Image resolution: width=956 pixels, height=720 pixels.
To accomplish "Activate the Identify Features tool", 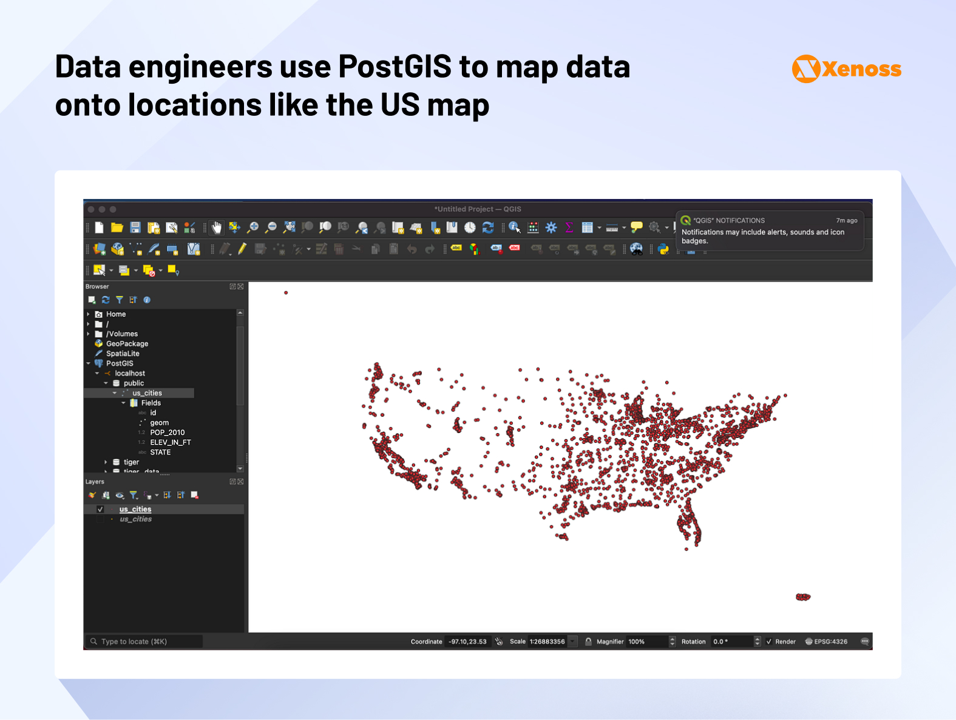I will tap(515, 227).
